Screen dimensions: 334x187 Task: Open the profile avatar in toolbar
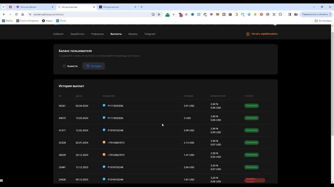[296, 15]
